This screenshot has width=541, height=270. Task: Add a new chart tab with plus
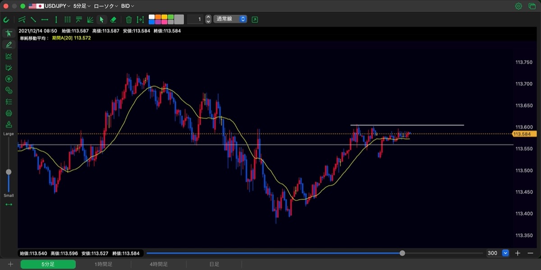10,264
